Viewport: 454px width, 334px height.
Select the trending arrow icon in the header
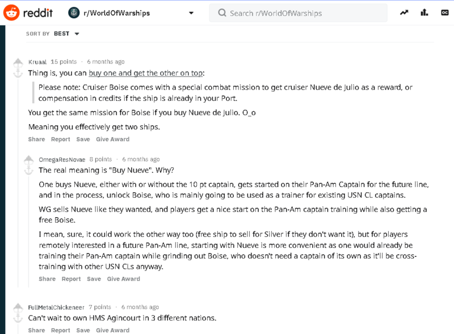click(x=403, y=12)
